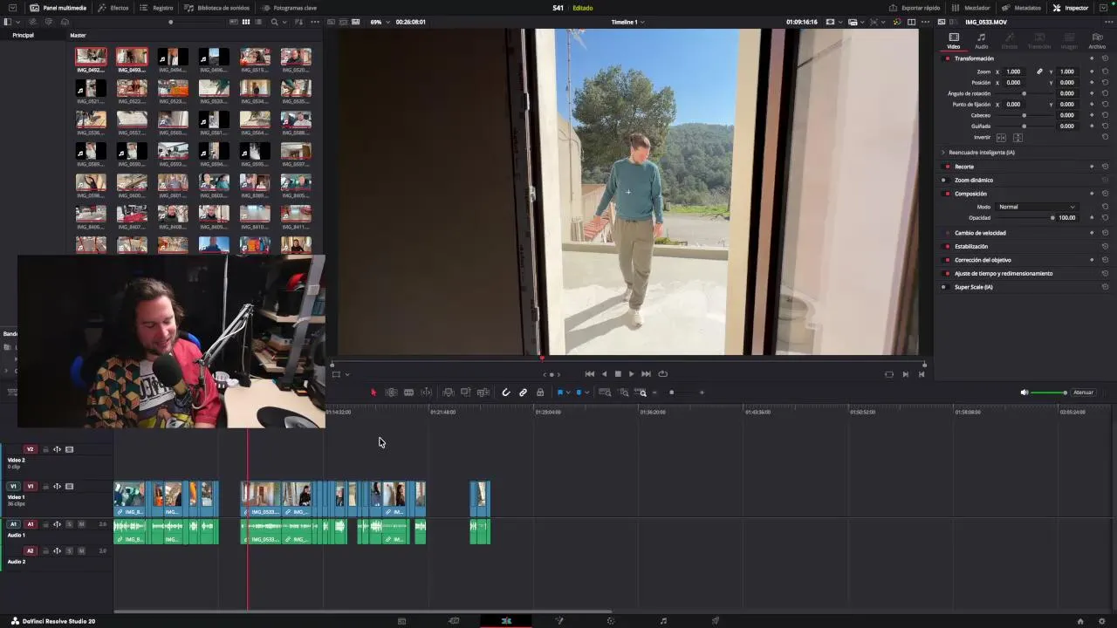Viewport: 1117px width, 628px height.
Task: Click the Insert clip toolbar icon
Action: 449,392
